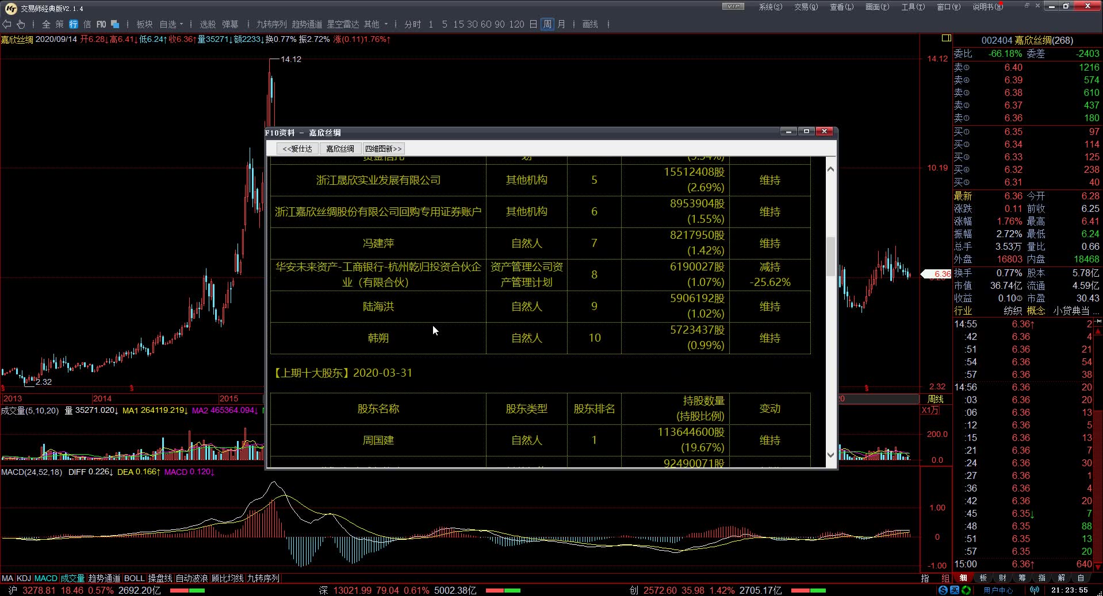Select the 板 tab at bottom right

[x=983, y=578]
